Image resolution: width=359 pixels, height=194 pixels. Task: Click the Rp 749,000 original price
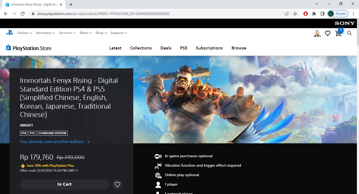point(70,157)
